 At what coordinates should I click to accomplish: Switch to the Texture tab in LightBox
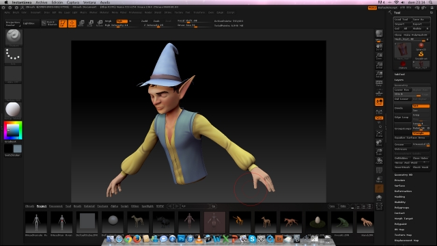click(102, 206)
